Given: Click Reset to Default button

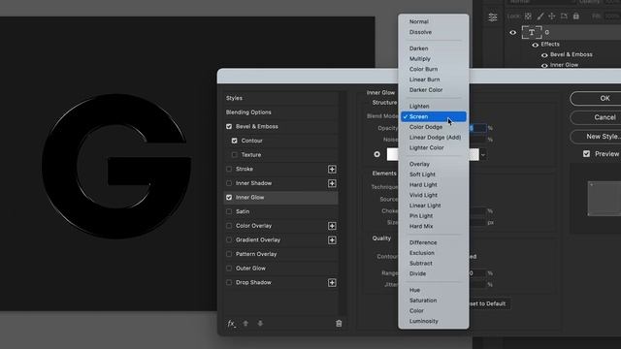Looking at the screenshot, I should [489, 303].
